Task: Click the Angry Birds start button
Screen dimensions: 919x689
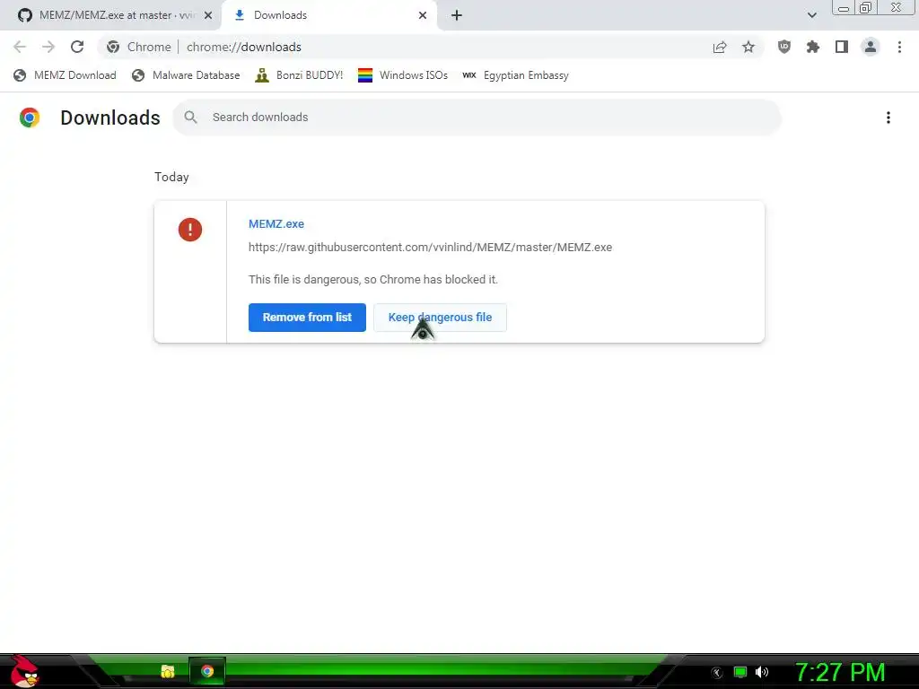Action: coord(23,671)
